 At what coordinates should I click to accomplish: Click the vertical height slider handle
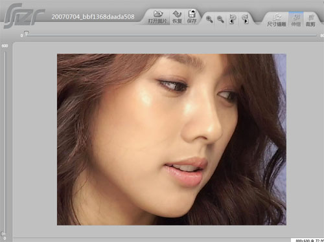pyautogui.click(x=3, y=234)
